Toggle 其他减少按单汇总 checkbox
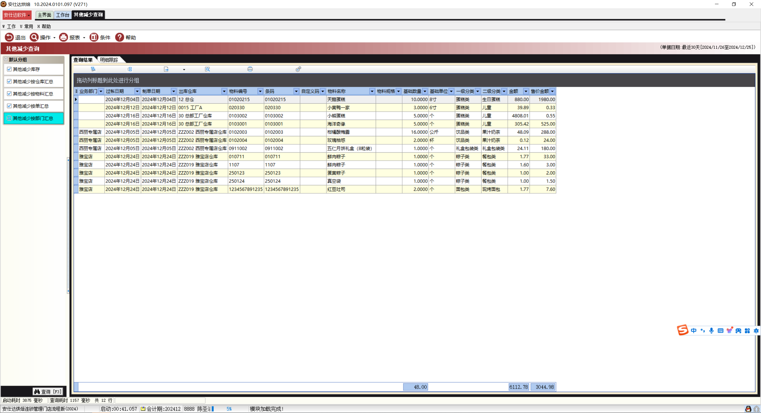Screen dimensions: 761x413 [9, 106]
